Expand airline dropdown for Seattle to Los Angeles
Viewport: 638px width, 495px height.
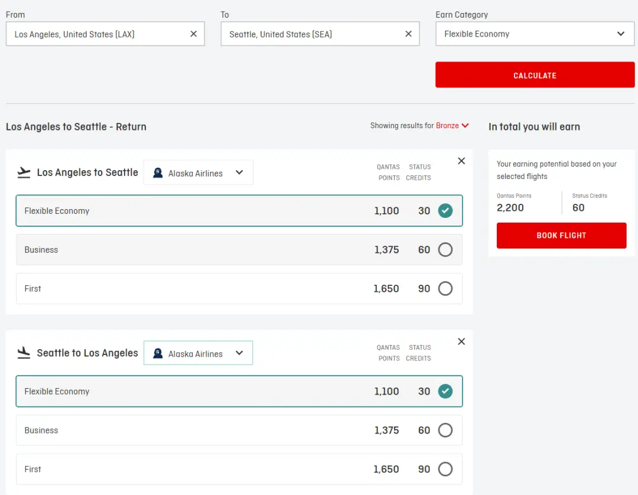pos(239,354)
